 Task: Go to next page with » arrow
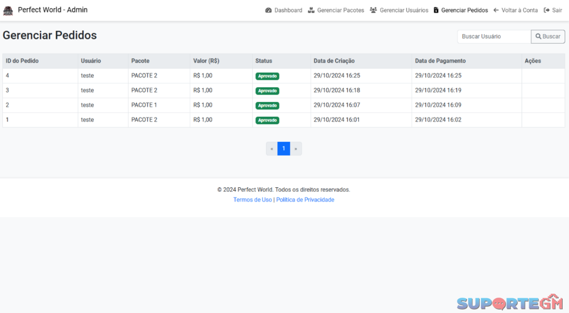coord(296,149)
